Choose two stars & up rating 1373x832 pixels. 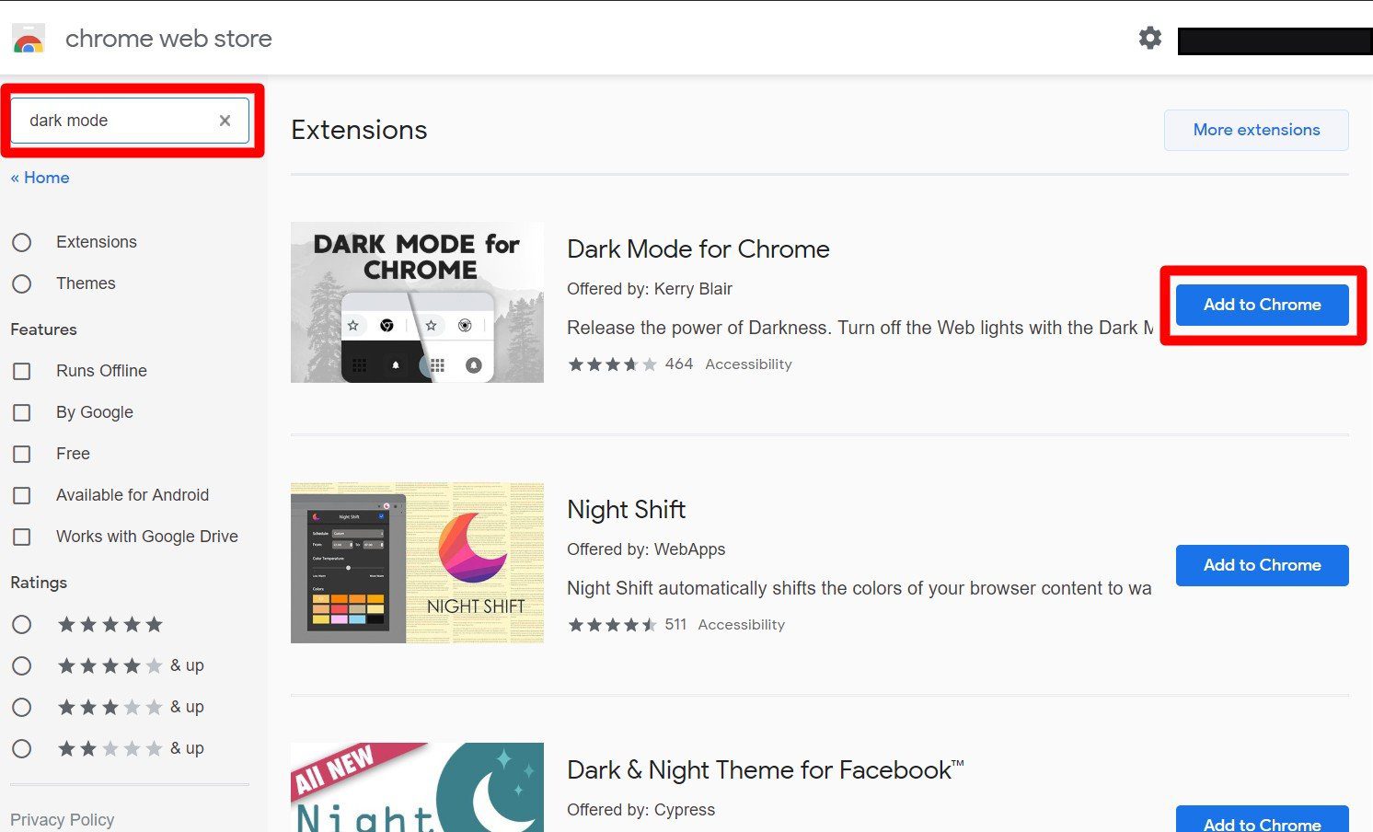22,748
